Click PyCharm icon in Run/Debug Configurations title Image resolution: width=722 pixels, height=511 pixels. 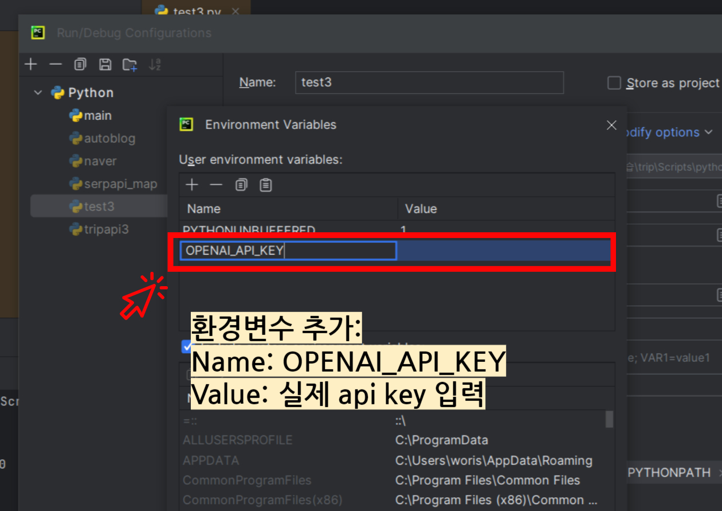tap(38, 33)
